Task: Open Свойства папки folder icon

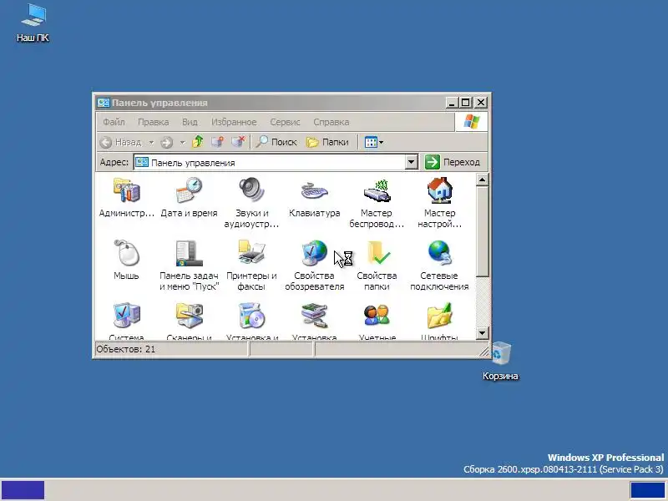Action: pyautogui.click(x=378, y=253)
